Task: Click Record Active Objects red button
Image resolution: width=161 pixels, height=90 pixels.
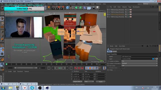Action: (x=75, y=68)
